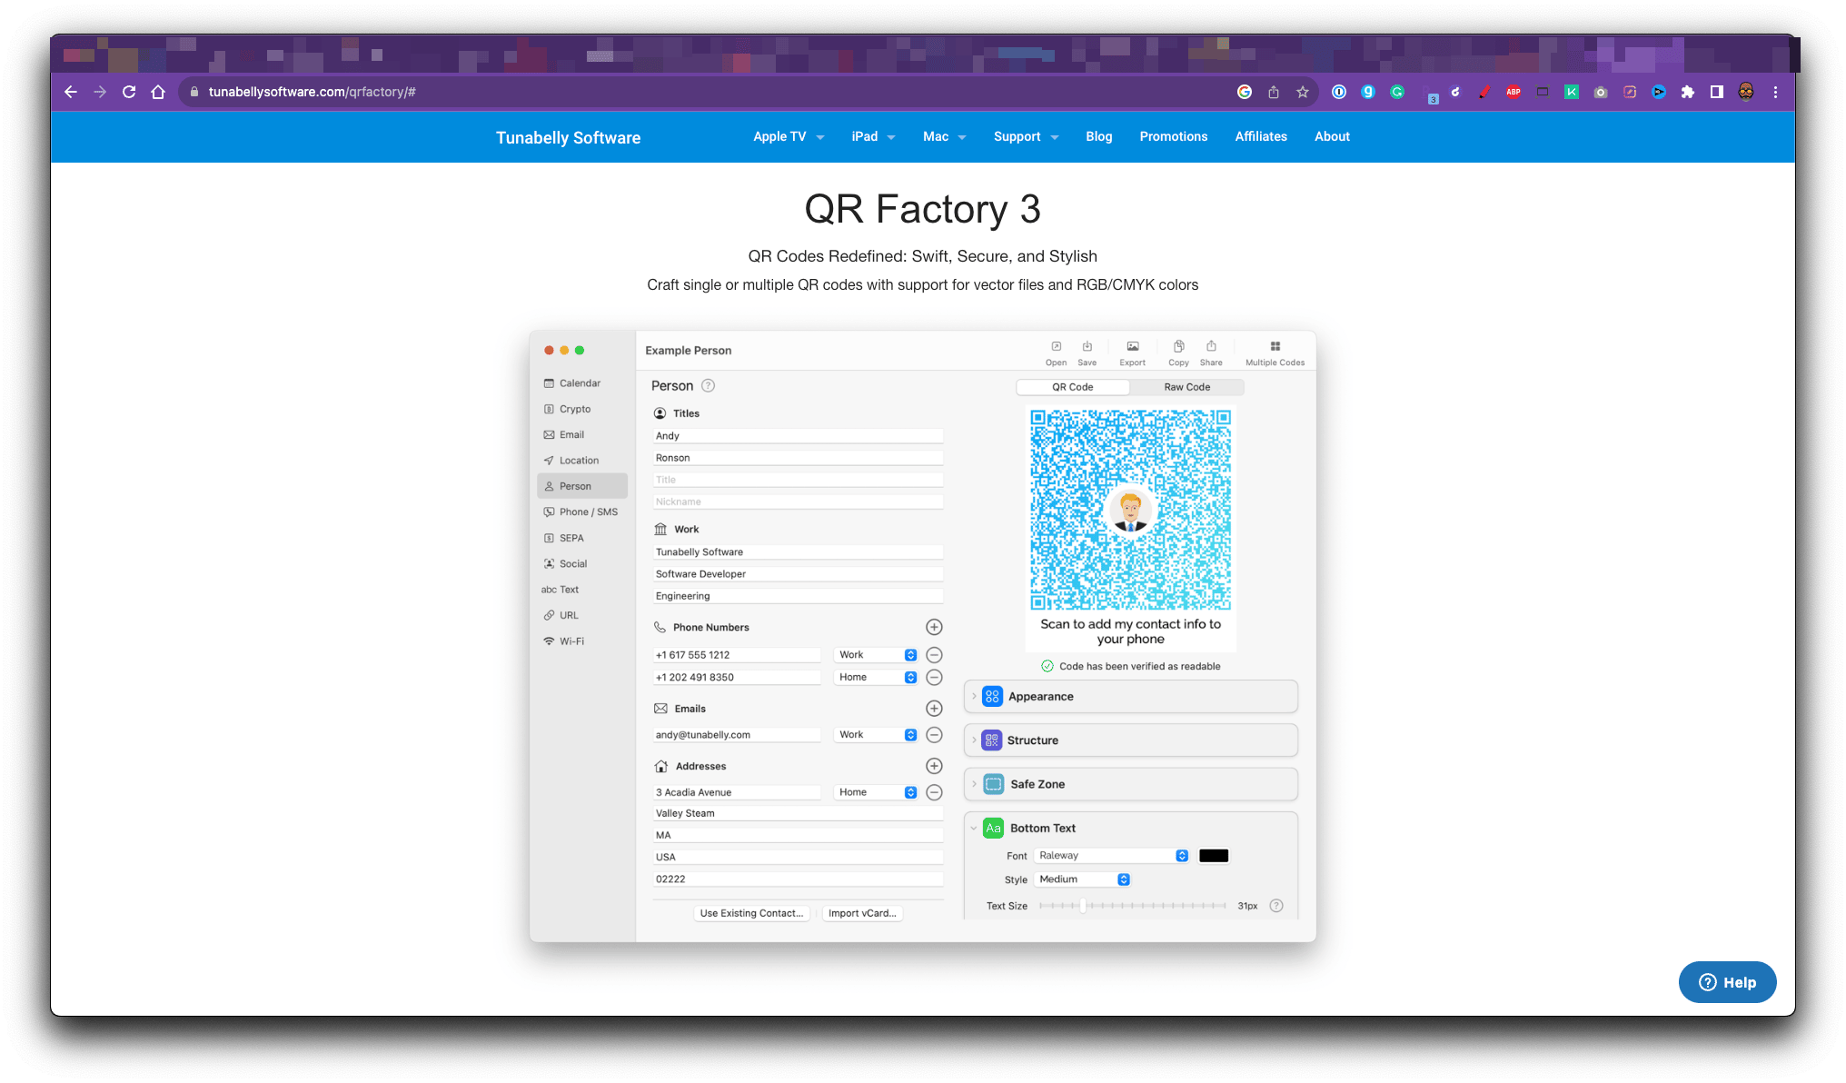Switch to the Raw Code tab

(x=1186, y=387)
